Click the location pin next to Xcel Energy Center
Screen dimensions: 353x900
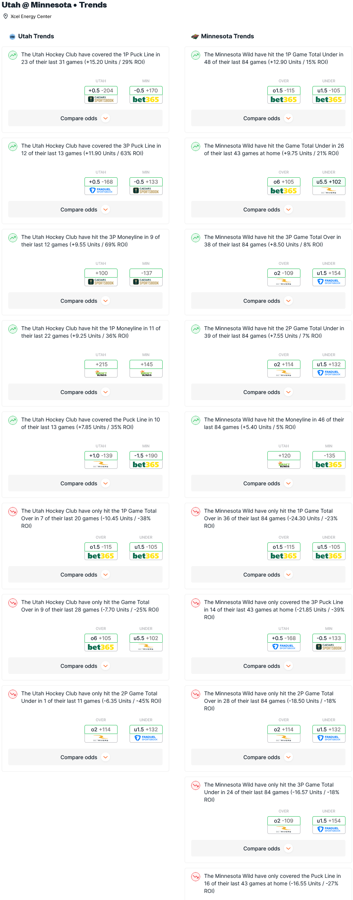click(6, 16)
